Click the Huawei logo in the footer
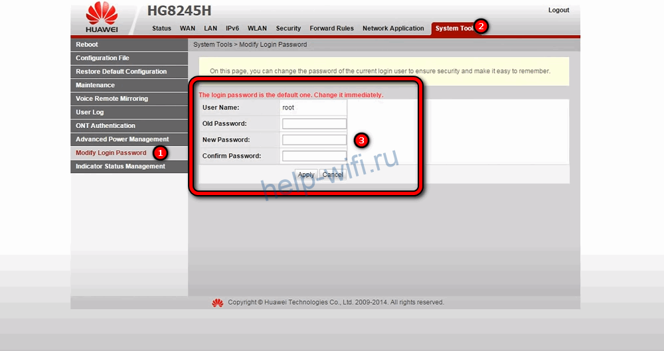This screenshot has width=664, height=351. click(218, 303)
